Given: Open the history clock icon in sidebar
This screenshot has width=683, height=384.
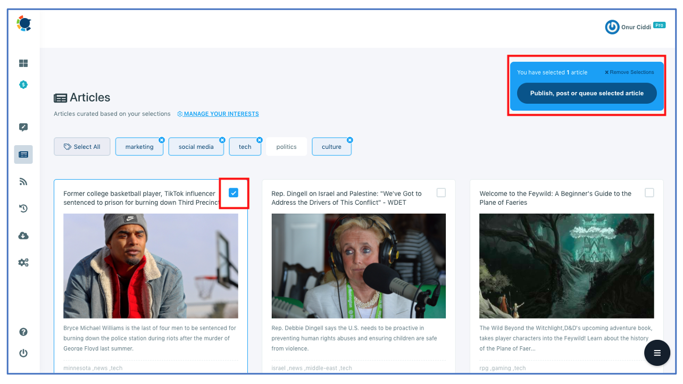Looking at the screenshot, I should click(x=23, y=208).
